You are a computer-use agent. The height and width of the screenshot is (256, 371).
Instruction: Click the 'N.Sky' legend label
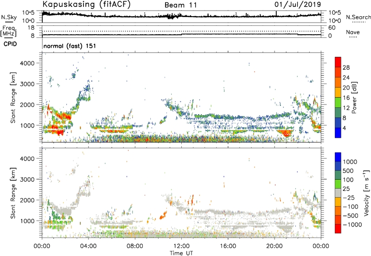click(x=9, y=17)
